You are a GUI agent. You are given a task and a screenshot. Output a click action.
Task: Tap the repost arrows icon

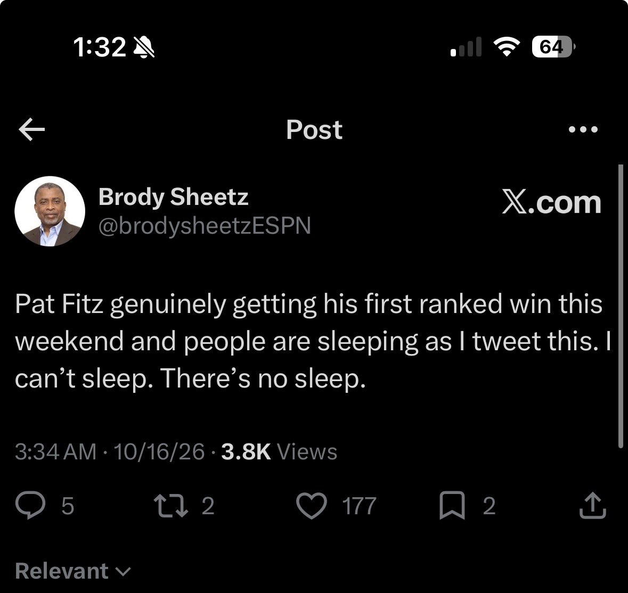(x=171, y=505)
